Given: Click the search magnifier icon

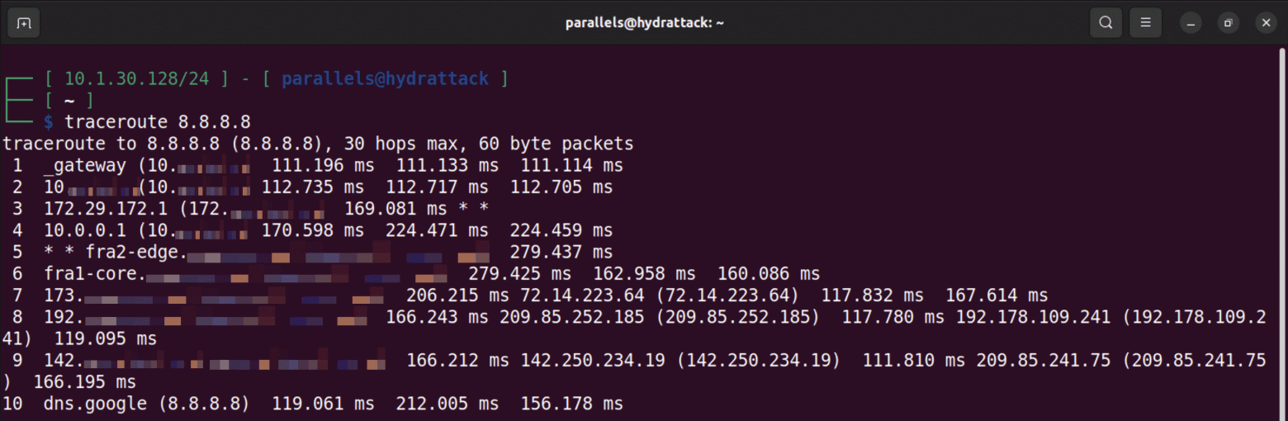Looking at the screenshot, I should (1106, 22).
